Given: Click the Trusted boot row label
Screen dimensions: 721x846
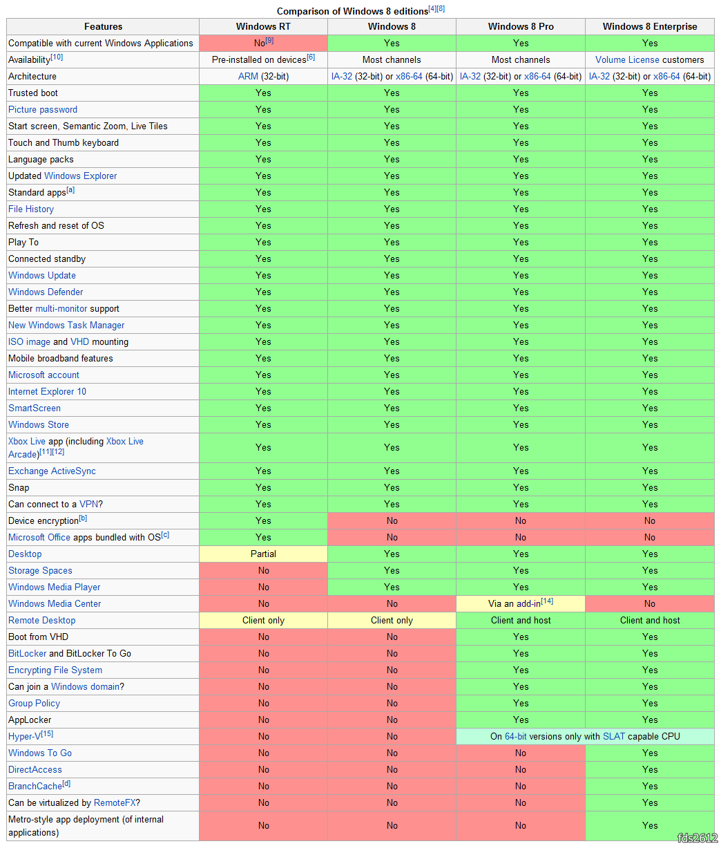Looking at the screenshot, I should coord(33,93).
